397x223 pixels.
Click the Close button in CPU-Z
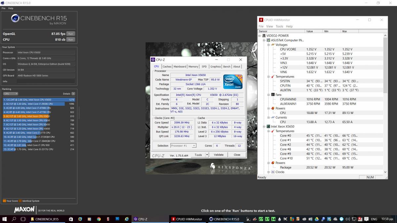pos(237,155)
